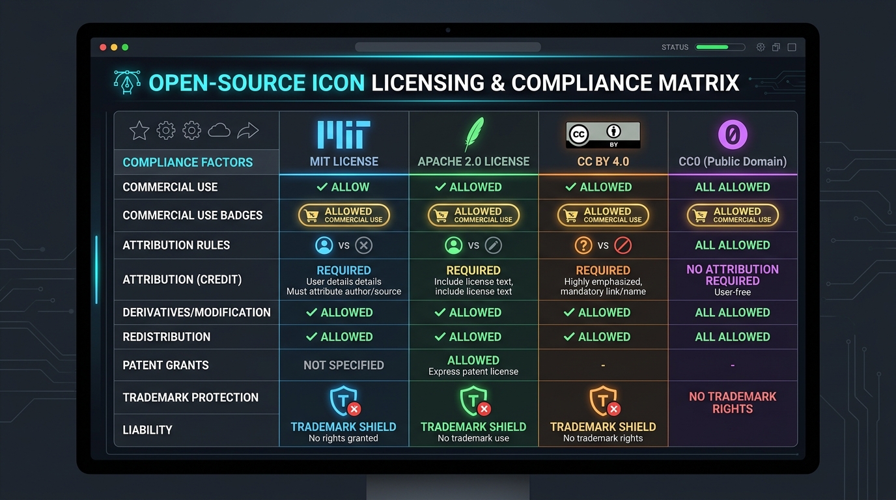Click orange REQUIRED text in CC BY attribution credit cell

pyautogui.click(x=603, y=270)
